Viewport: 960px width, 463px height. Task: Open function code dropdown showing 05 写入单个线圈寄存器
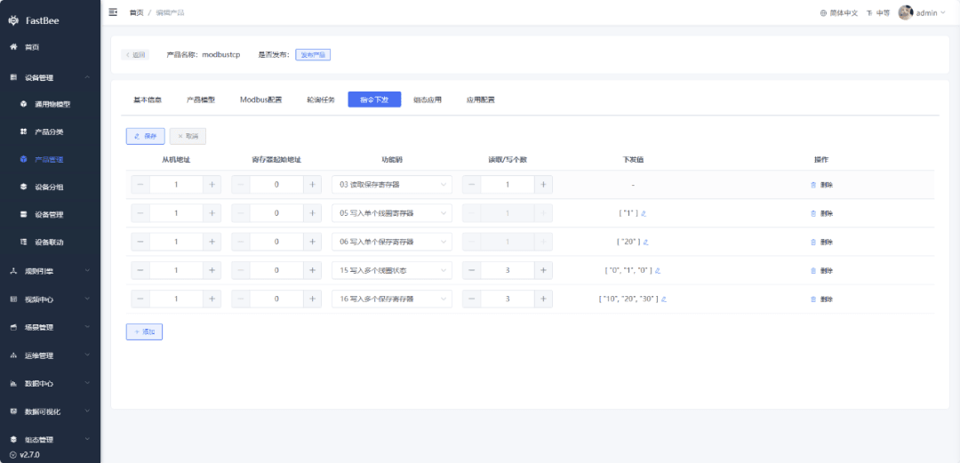[x=392, y=213]
